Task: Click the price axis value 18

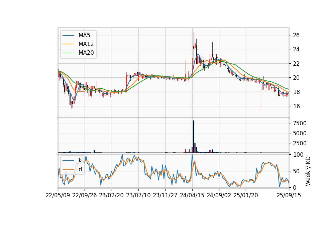Action: click(296, 92)
